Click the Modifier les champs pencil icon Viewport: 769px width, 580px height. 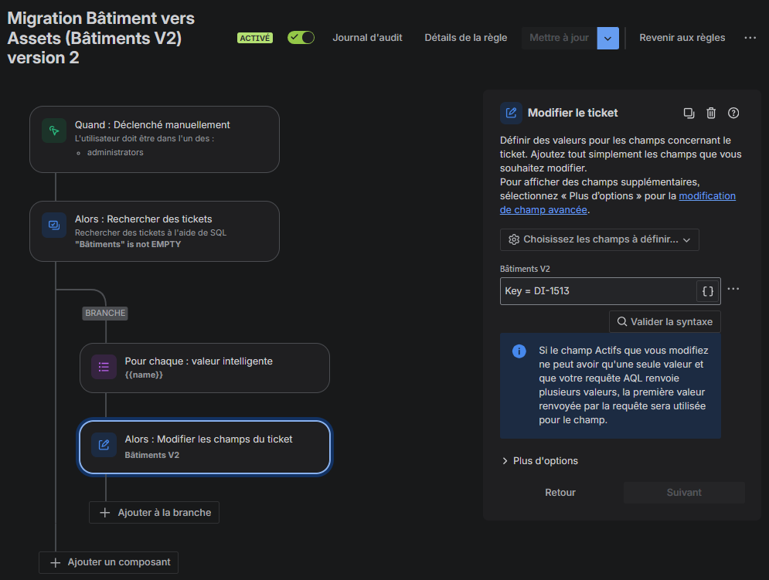[x=104, y=445]
